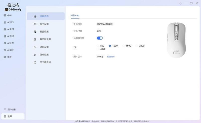
Task: Open the notification bell
Action: [x=180, y=3]
